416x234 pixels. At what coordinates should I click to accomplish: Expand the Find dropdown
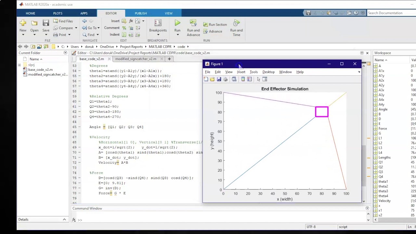point(97,35)
